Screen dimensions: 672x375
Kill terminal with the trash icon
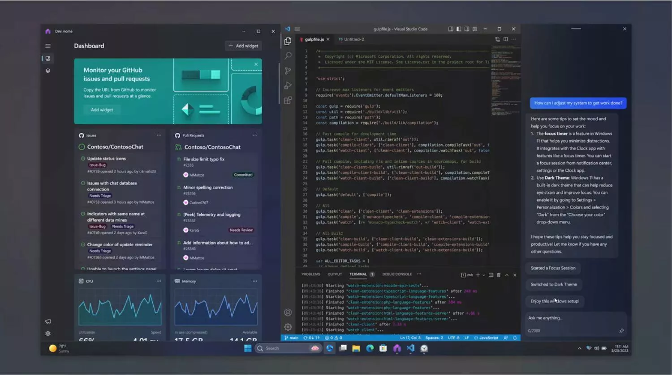point(499,275)
